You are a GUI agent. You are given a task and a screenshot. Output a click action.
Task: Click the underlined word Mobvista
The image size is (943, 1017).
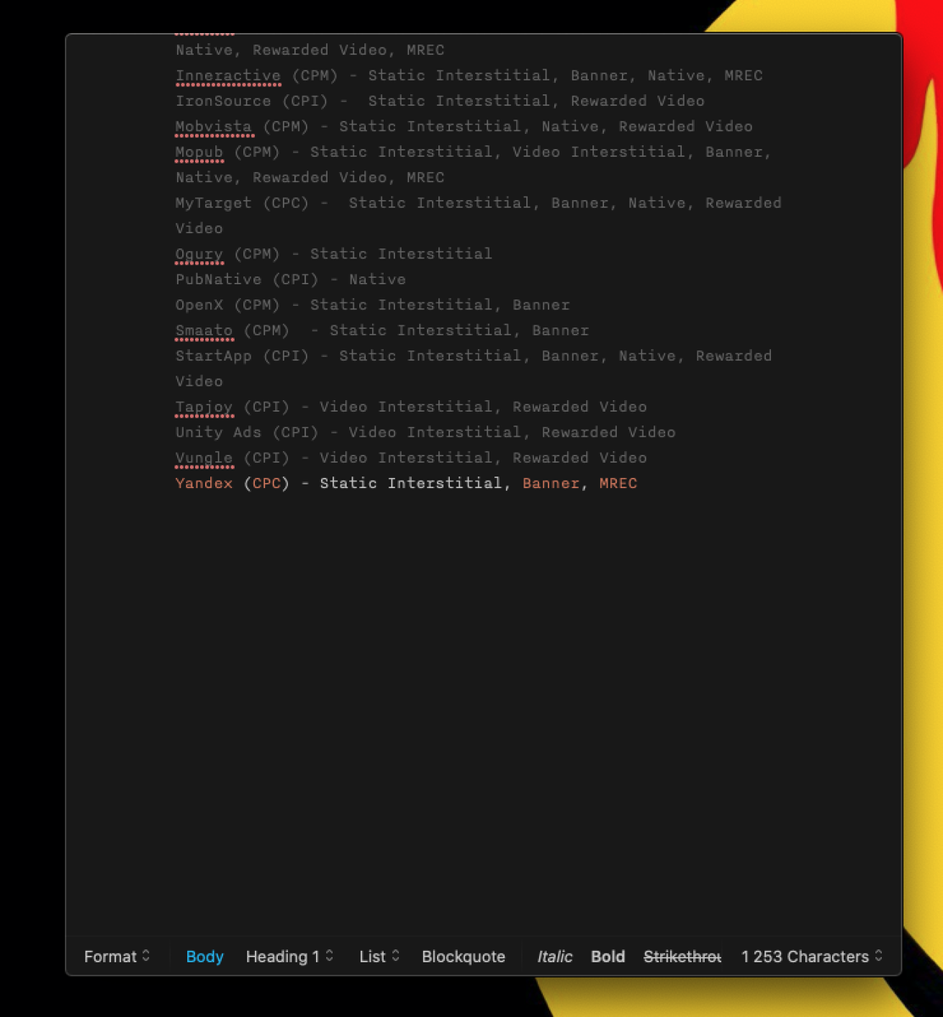214,126
